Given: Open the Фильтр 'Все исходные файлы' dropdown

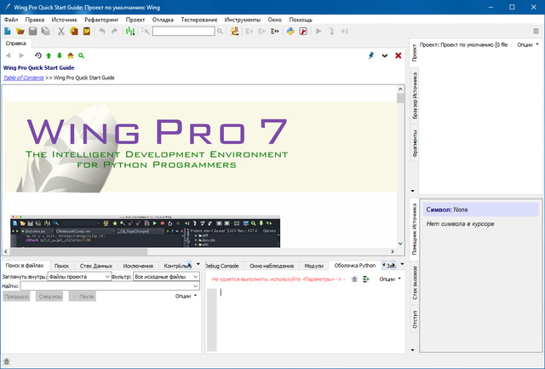Looking at the screenshot, I should [x=166, y=276].
